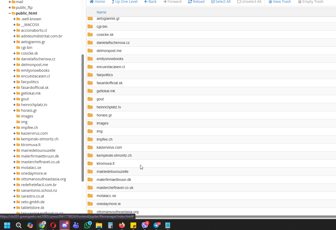Screen dimensions: 336x230
Task: Select impfee.ch name in the file list
Action: coord(104,139)
